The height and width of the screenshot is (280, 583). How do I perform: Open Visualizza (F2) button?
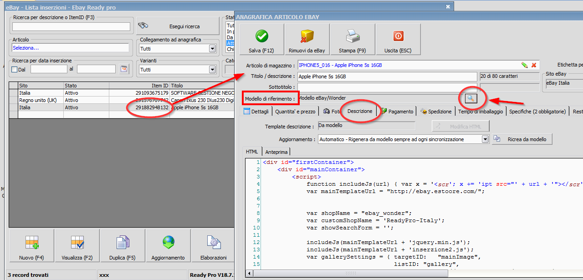77,246
